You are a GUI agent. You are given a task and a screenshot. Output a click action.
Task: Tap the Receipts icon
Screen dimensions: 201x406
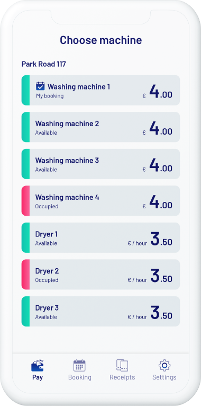(122, 365)
